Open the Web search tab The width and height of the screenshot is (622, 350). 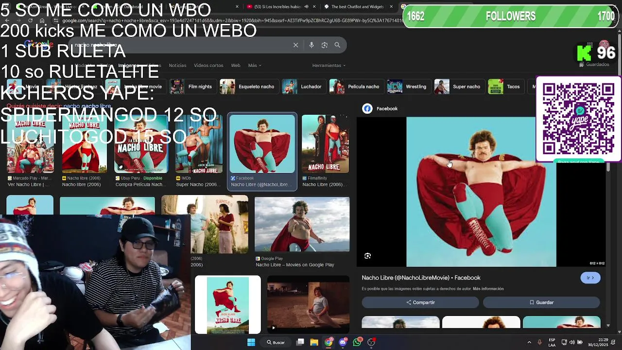click(x=236, y=65)
